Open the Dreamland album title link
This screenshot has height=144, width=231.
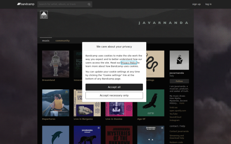pos(49,80)
